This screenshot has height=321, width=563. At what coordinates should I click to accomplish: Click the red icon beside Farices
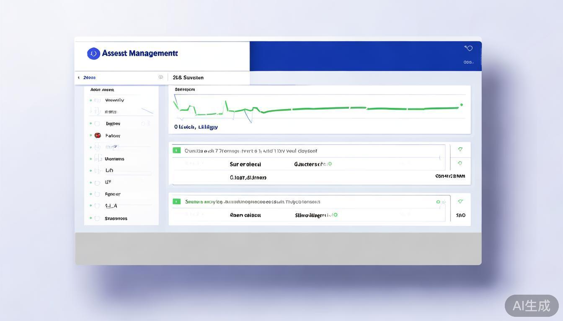coord(98,135)
